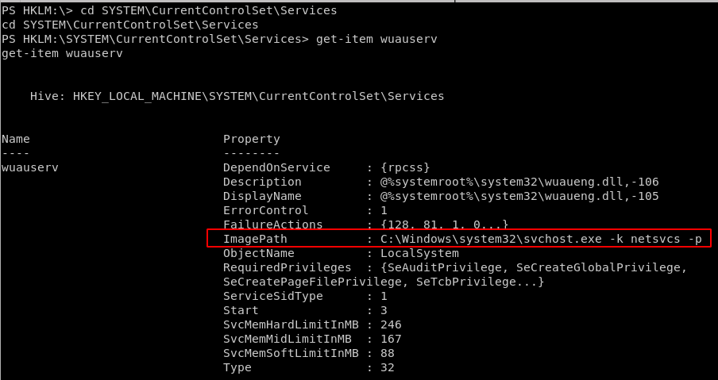The height and width of the screenshot is (380, 718).
Task: Click the Hive HKEY_LOCAL_MACHINE path line
Action: click(237, 96)
